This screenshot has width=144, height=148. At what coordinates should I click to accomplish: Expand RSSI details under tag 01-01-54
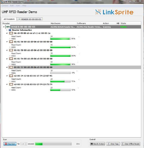pyautogui.click(x=10, y=64)
